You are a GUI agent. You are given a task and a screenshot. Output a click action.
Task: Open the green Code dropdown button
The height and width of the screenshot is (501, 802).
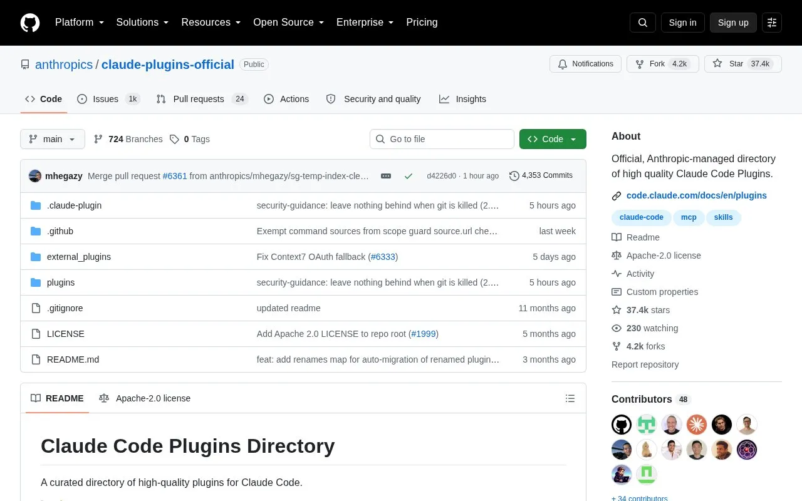(x=553, y=139)
